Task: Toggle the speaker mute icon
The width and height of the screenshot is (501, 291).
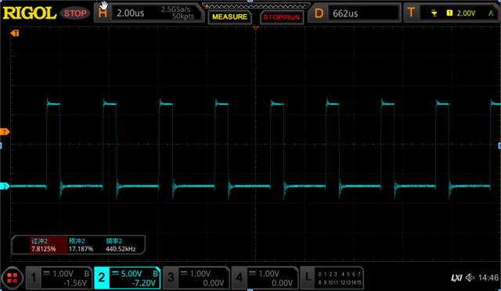Action: coord(470,278)
